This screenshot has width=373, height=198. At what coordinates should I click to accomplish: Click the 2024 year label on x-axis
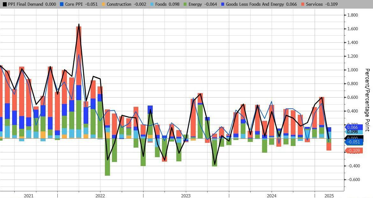coord(272,195)
